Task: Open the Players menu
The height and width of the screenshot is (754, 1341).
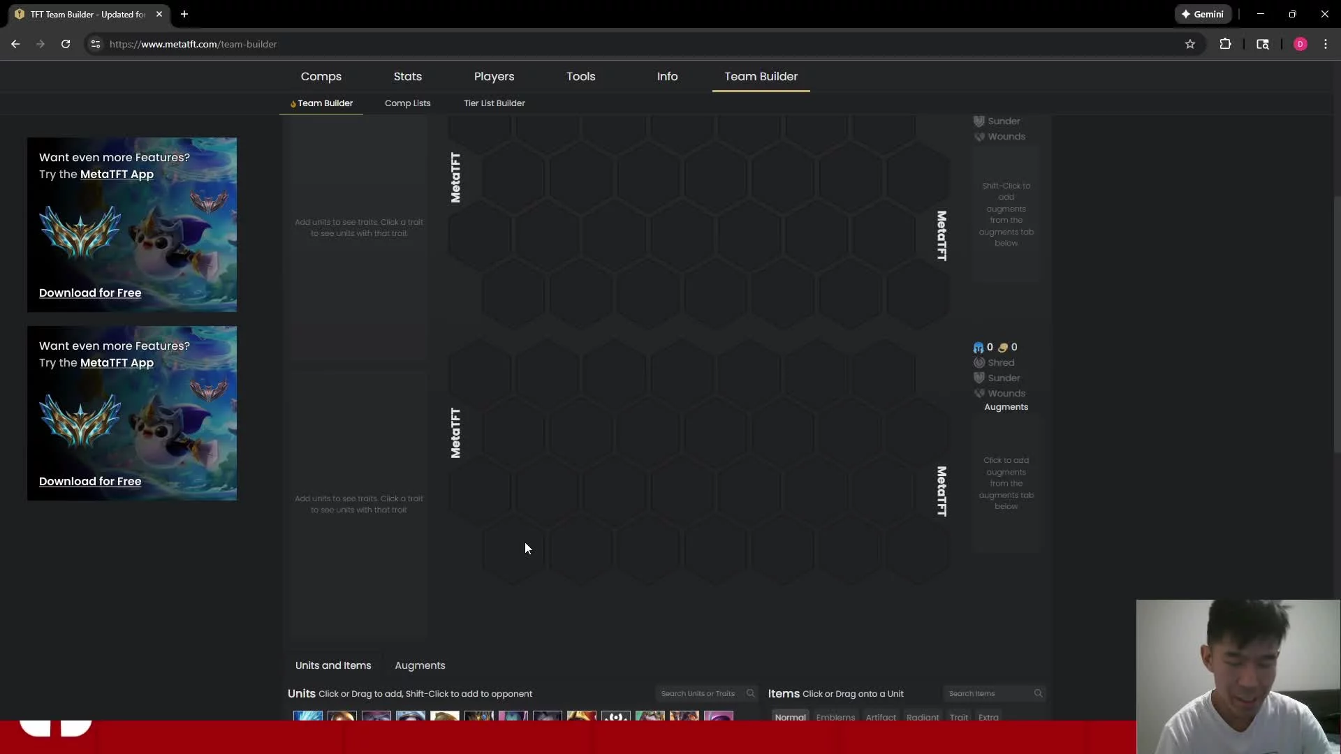Action: click(x=494, y=77)
